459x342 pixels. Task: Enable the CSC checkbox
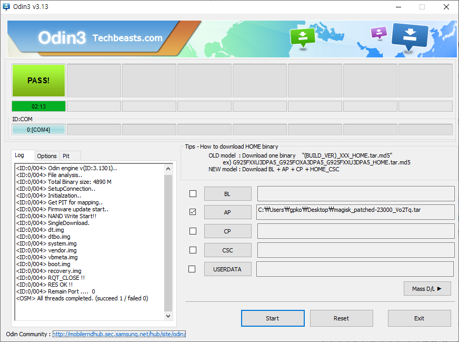pyautogui.click(x=193, y=250)
